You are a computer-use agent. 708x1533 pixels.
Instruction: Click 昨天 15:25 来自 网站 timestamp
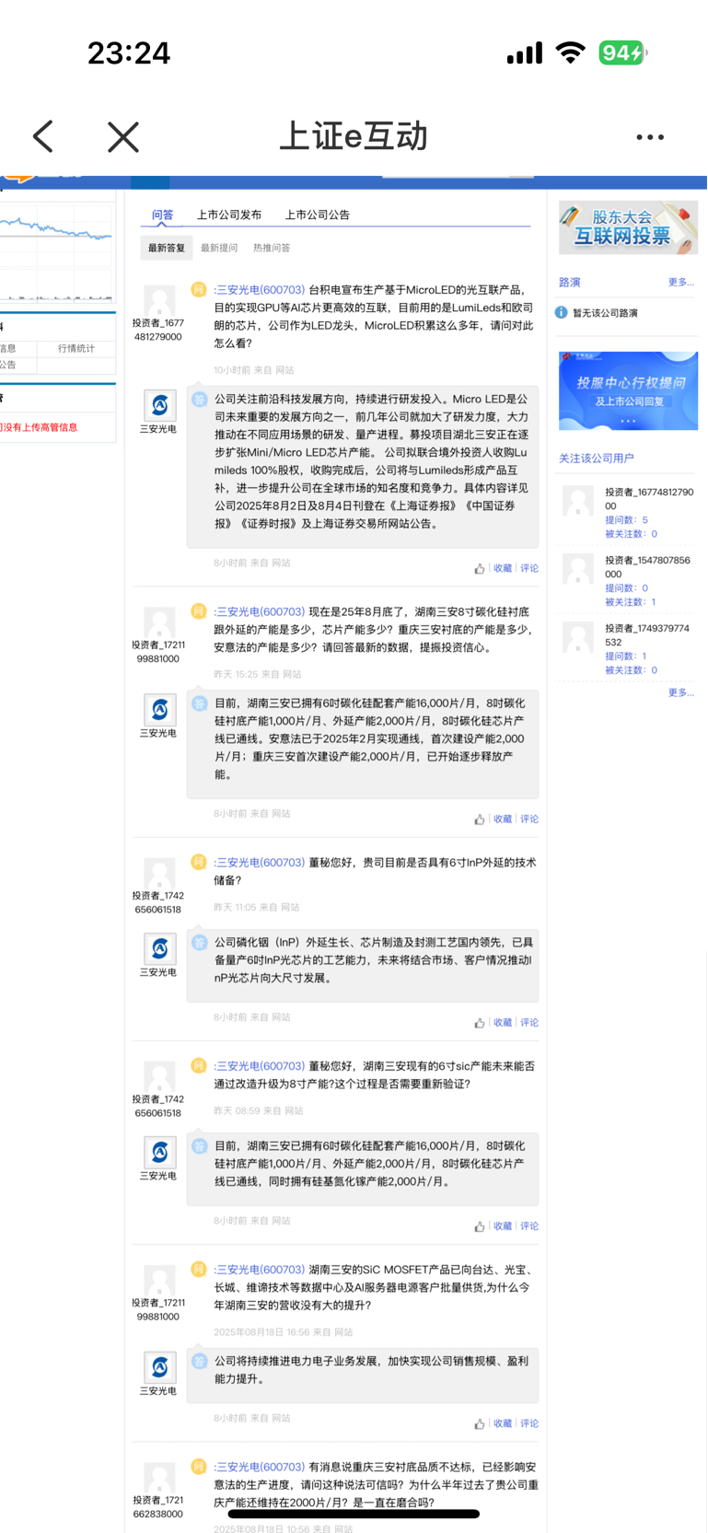coord(258,675)
